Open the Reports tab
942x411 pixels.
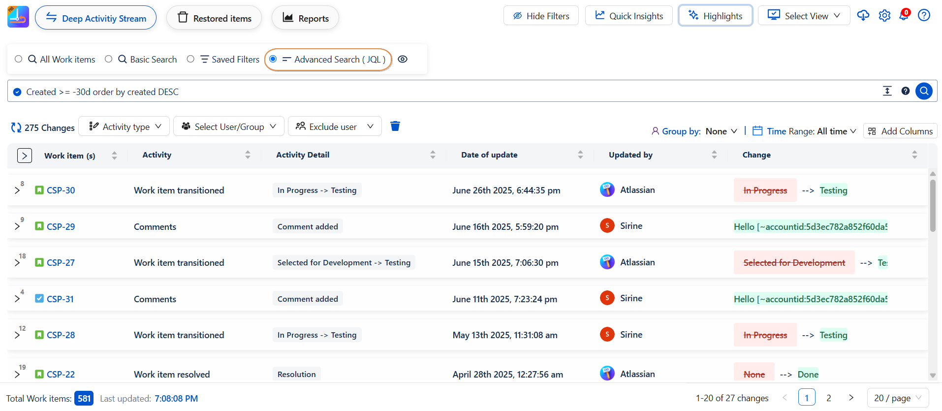305,18
